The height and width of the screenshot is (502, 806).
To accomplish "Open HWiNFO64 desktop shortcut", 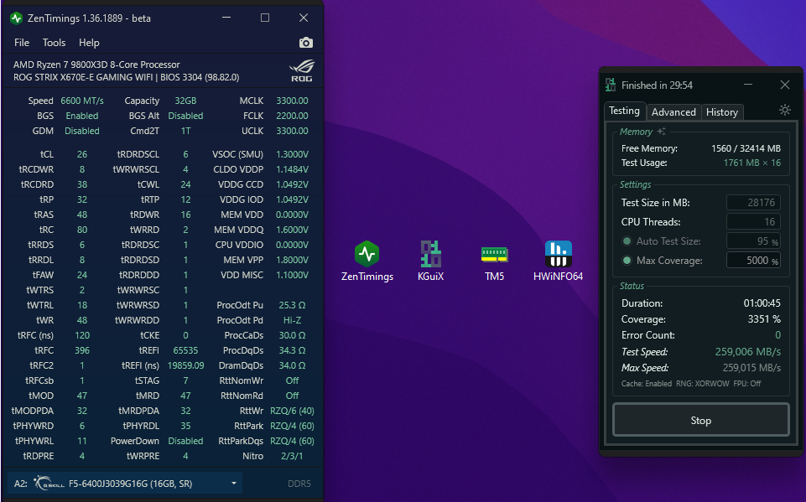I will 559,261.
